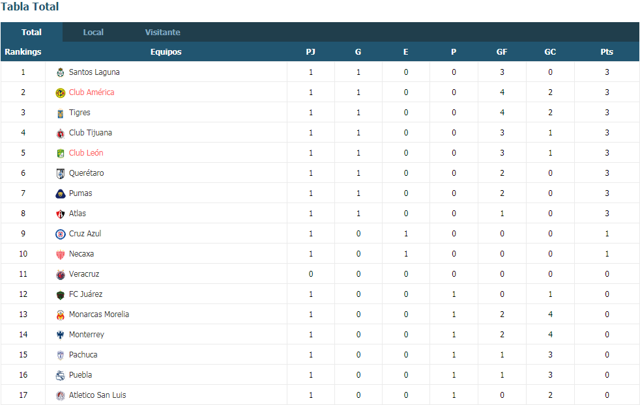Click the Santos Laguna team crest
Screen dimensions: 640x405
tap(61, 72)
